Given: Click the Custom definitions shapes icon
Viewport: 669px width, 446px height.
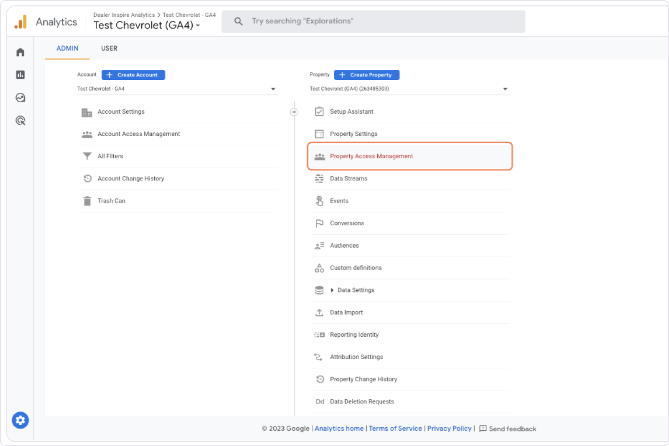Looking at the screenshot, I should [319, 268].
